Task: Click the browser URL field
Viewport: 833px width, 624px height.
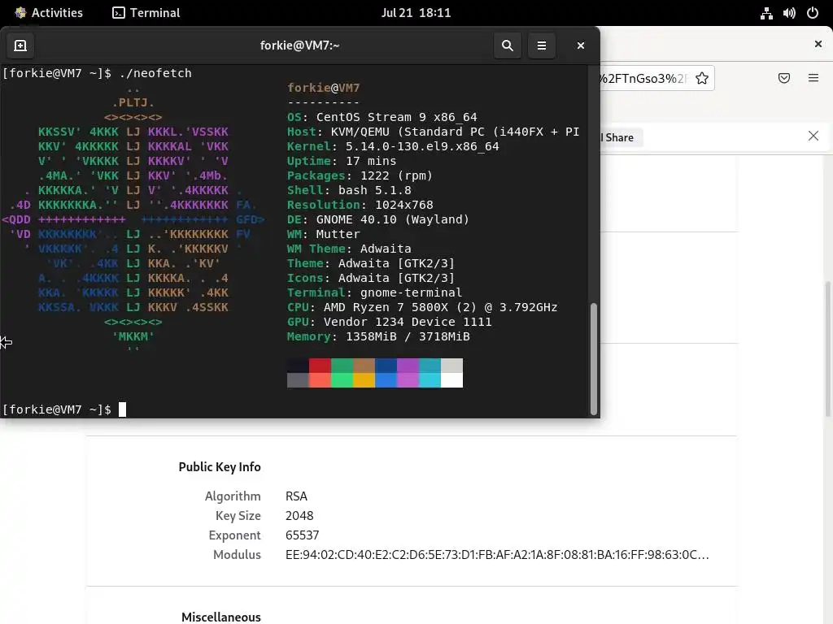Action: tap(656, 79)
